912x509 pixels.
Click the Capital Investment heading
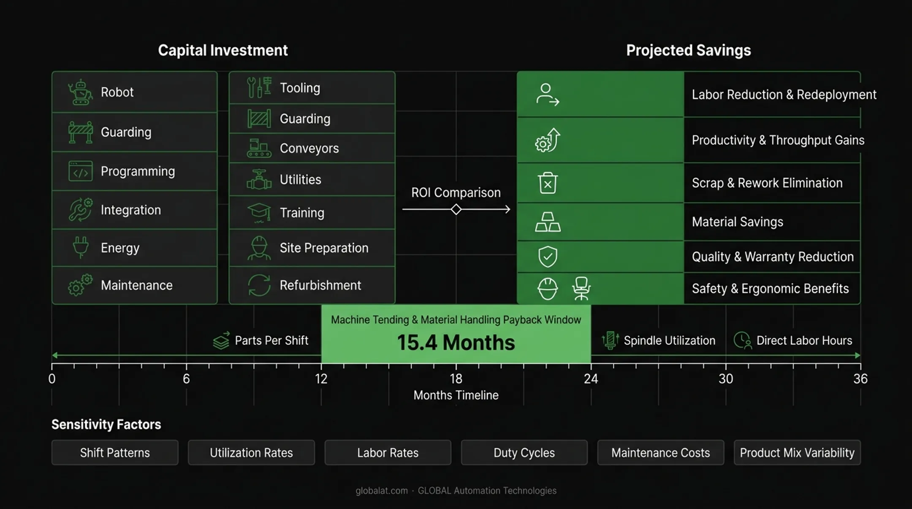pos(223,50)
